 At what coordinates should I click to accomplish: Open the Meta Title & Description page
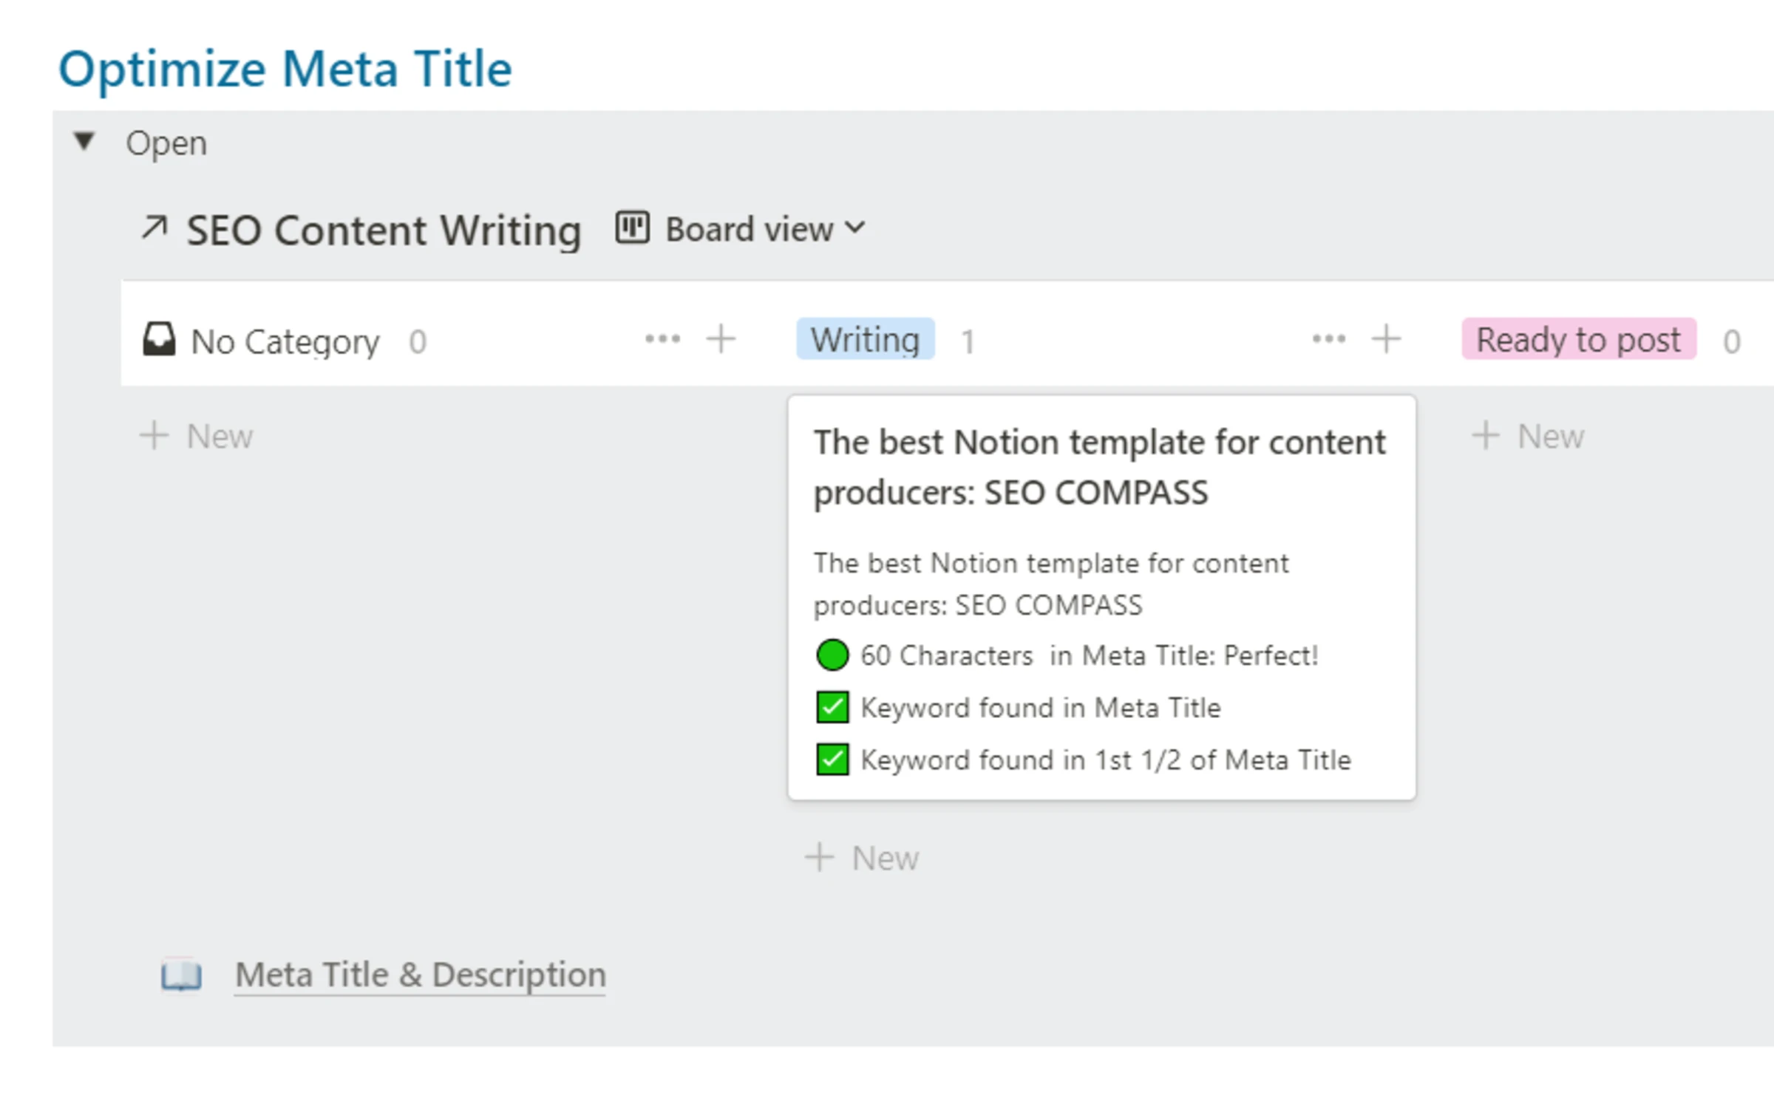tap(418, 974)
